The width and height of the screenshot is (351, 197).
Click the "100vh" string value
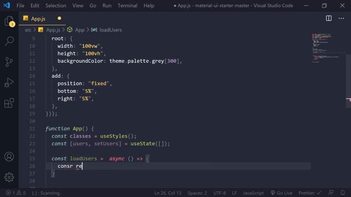tap(93, 54)
